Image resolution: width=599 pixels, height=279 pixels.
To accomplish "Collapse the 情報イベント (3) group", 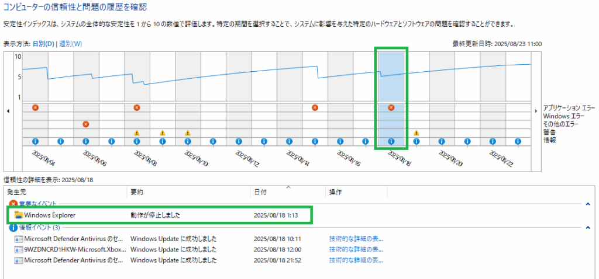I will (587, 227).
